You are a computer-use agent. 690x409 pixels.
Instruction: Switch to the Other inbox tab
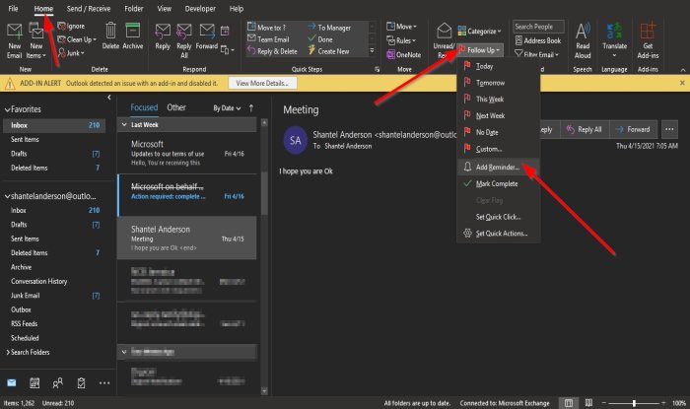[176, 107]
